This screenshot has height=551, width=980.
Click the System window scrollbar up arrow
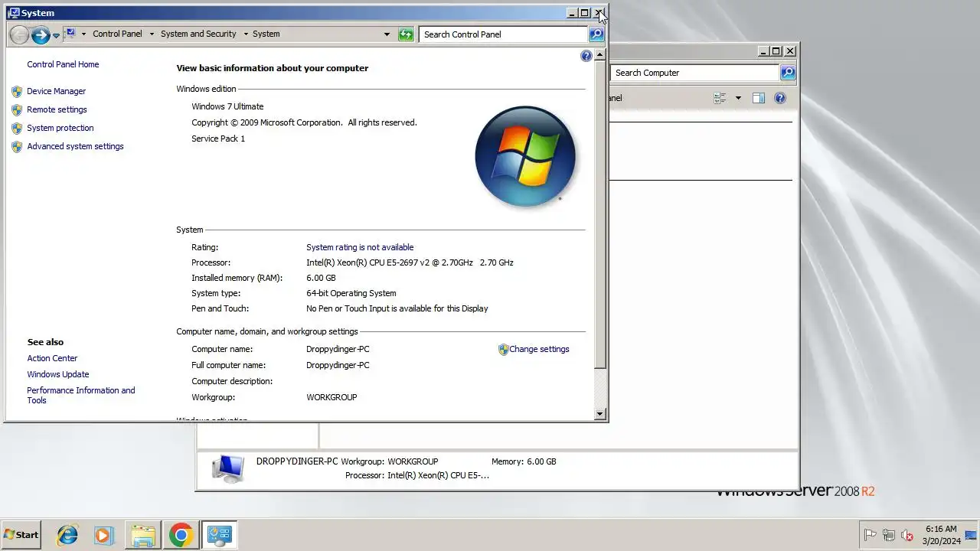tap(600, 55)
